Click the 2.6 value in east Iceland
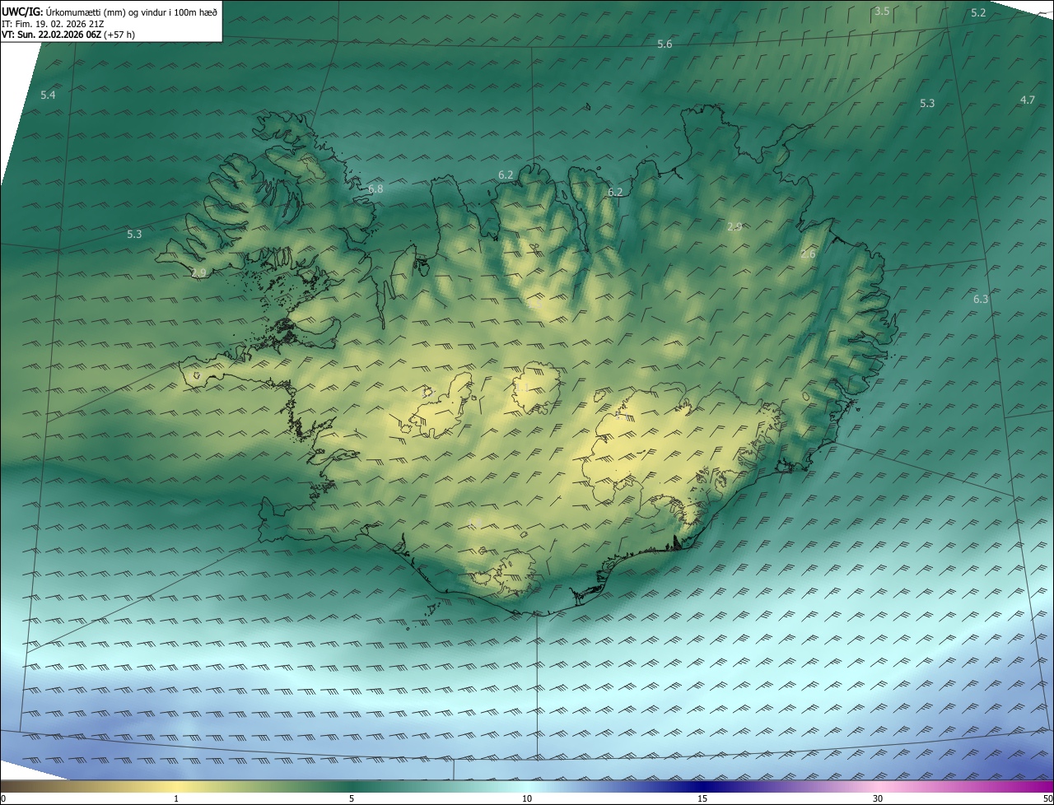This screenshot has width=1054, height=805. (x=808, y=254)
